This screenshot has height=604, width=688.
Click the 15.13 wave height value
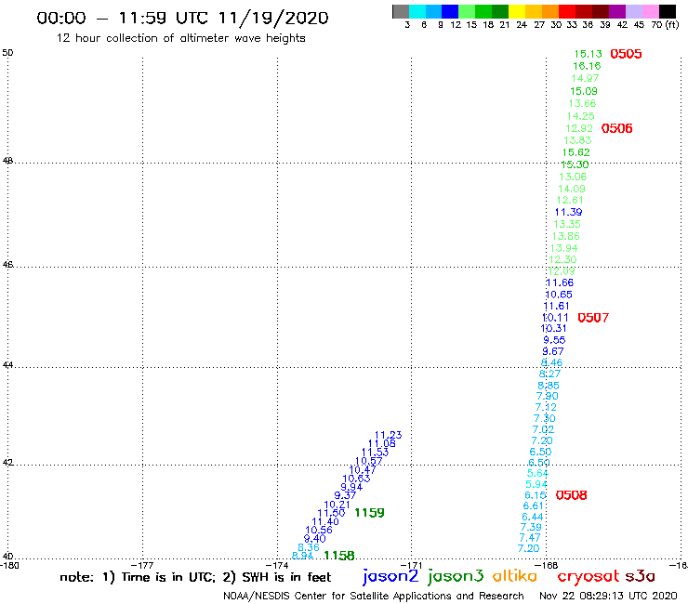pos(589,54)
